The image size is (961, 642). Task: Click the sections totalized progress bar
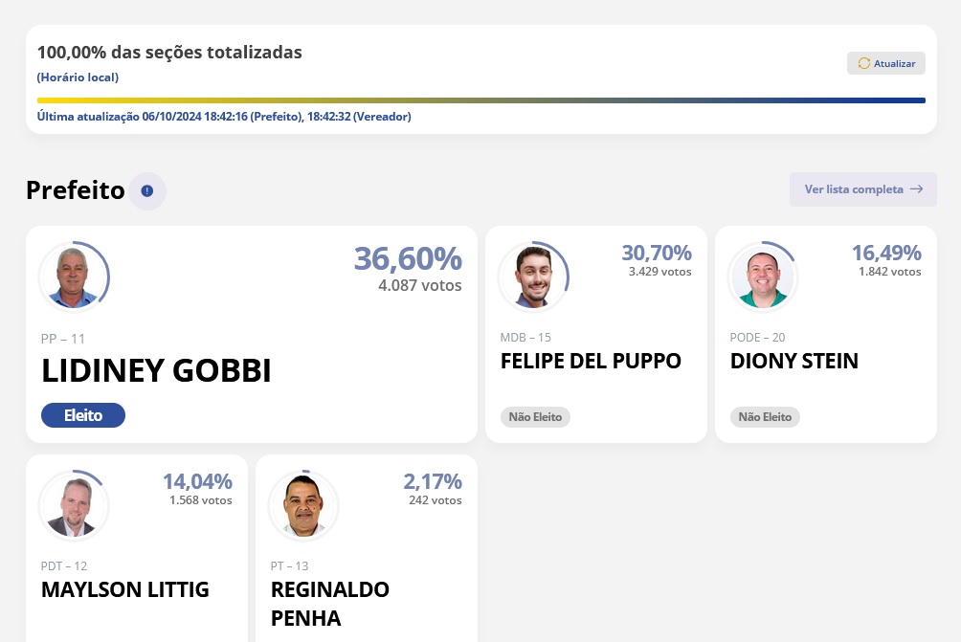[480, 100]
